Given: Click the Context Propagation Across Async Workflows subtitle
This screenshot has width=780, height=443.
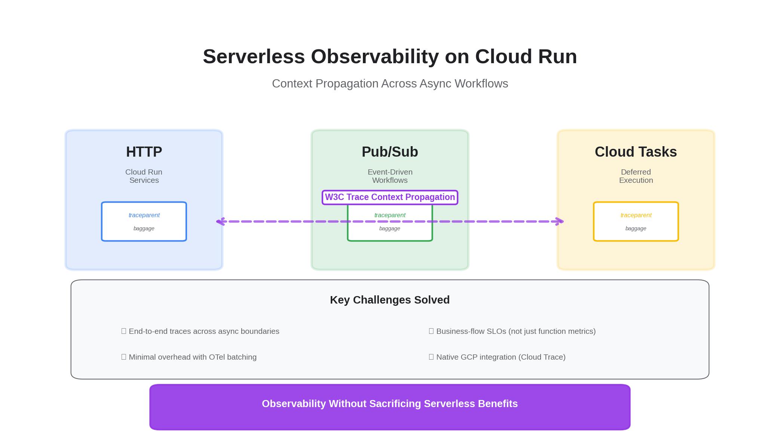Looking at the screenshot, I should tap(390, 83).
